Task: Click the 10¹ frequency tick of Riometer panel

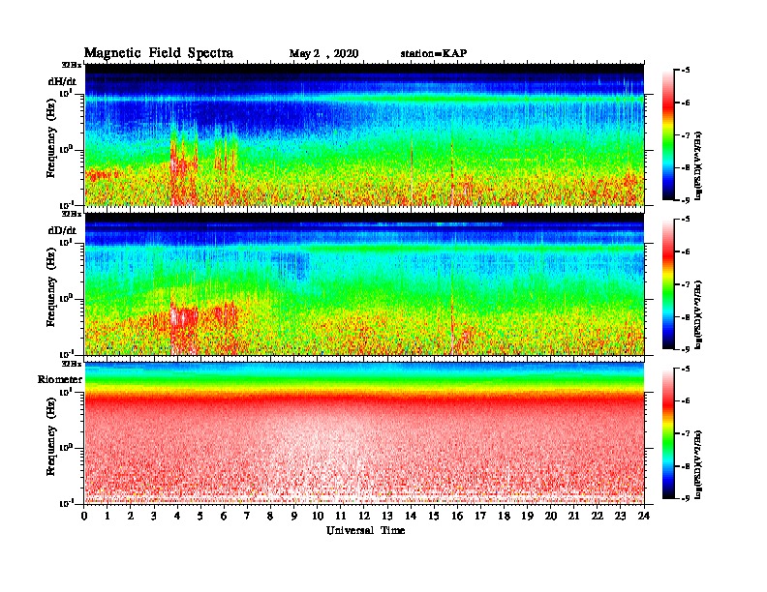Action: pos(67,392)
